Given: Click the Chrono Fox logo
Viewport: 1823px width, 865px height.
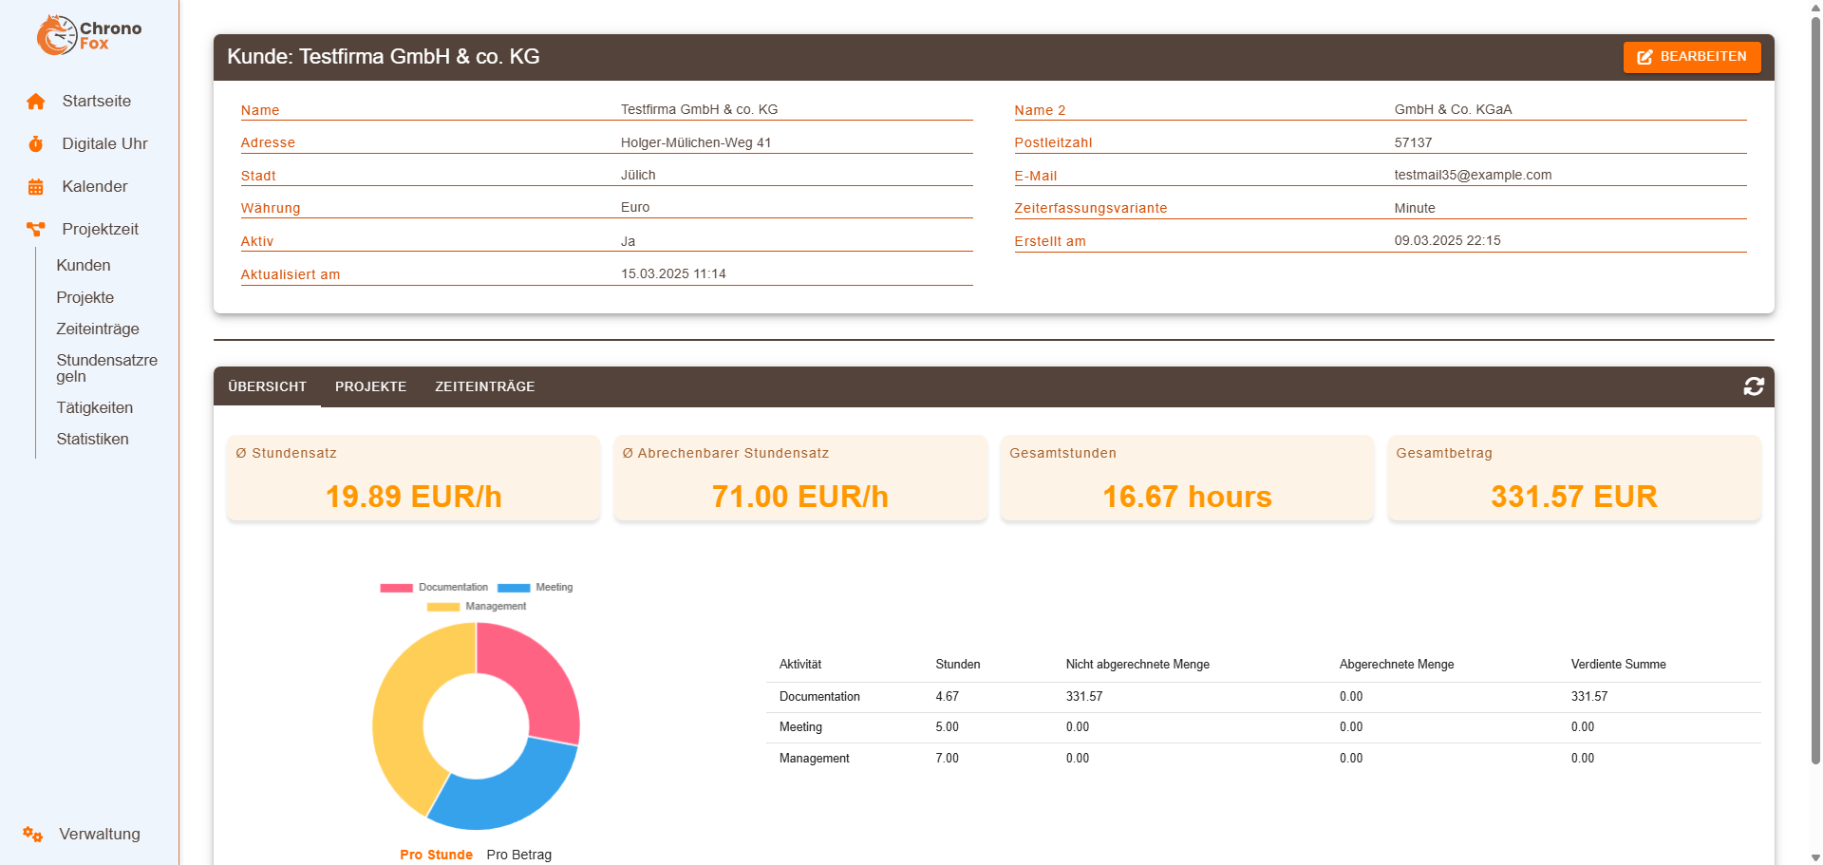Looking at the screenshot, I should pos(88,35).
